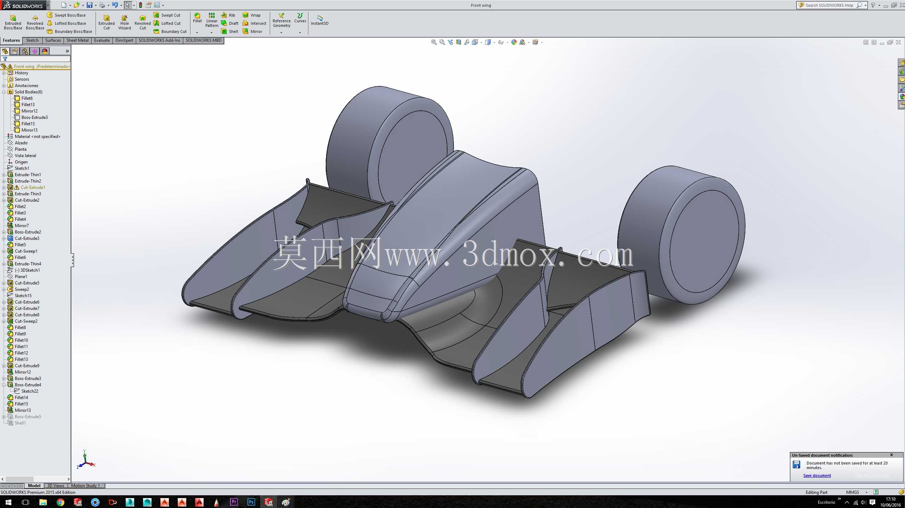905x508 pixels.
Task: Open Reference Geometry tool
Action: [x=281, y=20]
